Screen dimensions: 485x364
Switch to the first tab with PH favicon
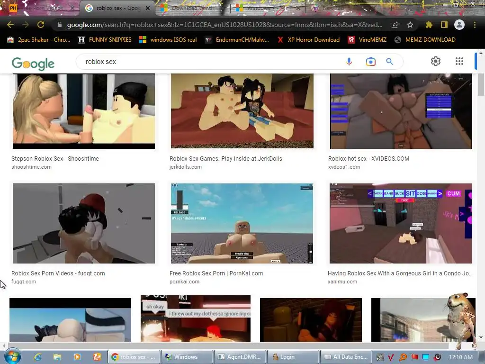tap(40, 8)
